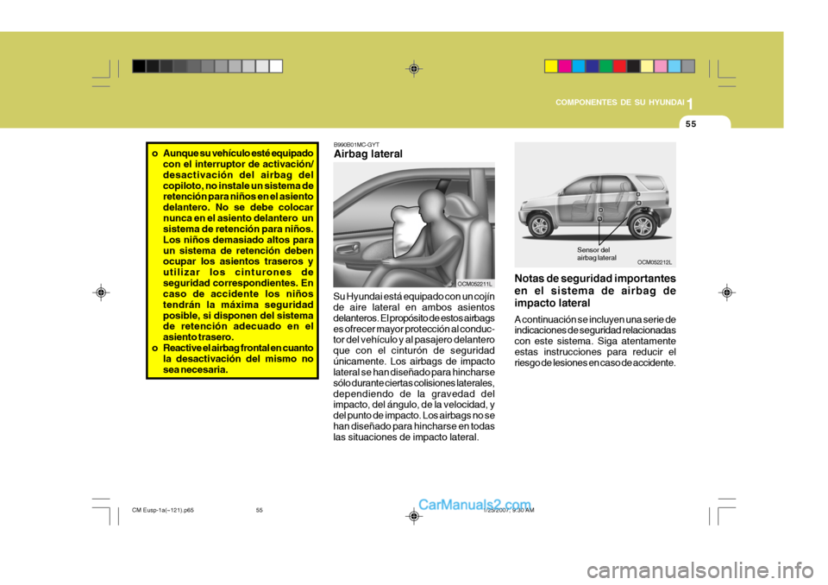Click the registration crosshair at bottom center
Image resolution: width=828 pixels, height=585 pixels.
tap(414, 516)
